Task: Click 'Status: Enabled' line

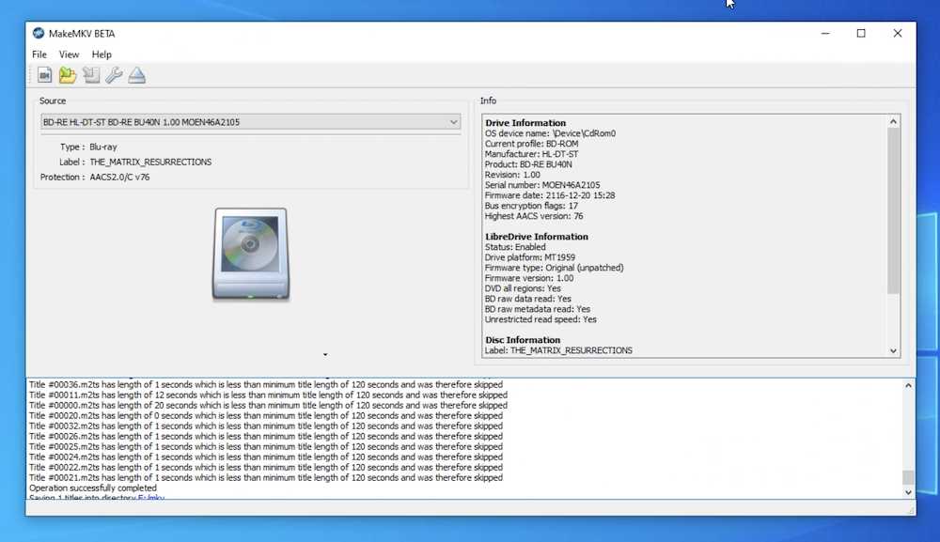Action: (515, 247)
